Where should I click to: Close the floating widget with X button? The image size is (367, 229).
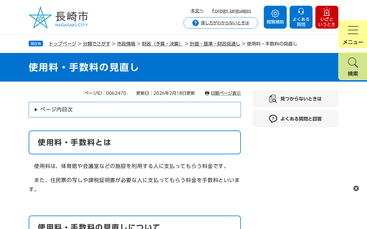[356, 188]
